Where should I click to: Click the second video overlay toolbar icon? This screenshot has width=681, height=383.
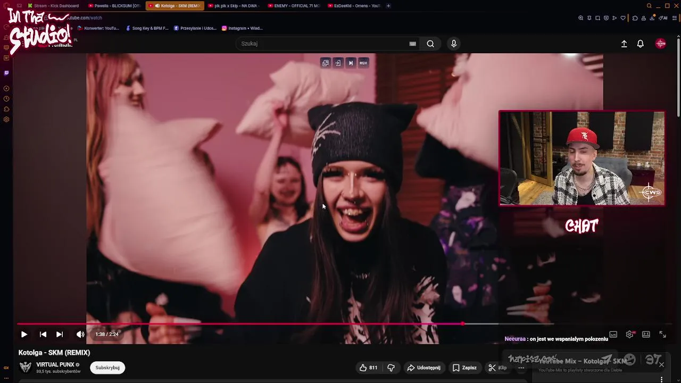[338, 63]
